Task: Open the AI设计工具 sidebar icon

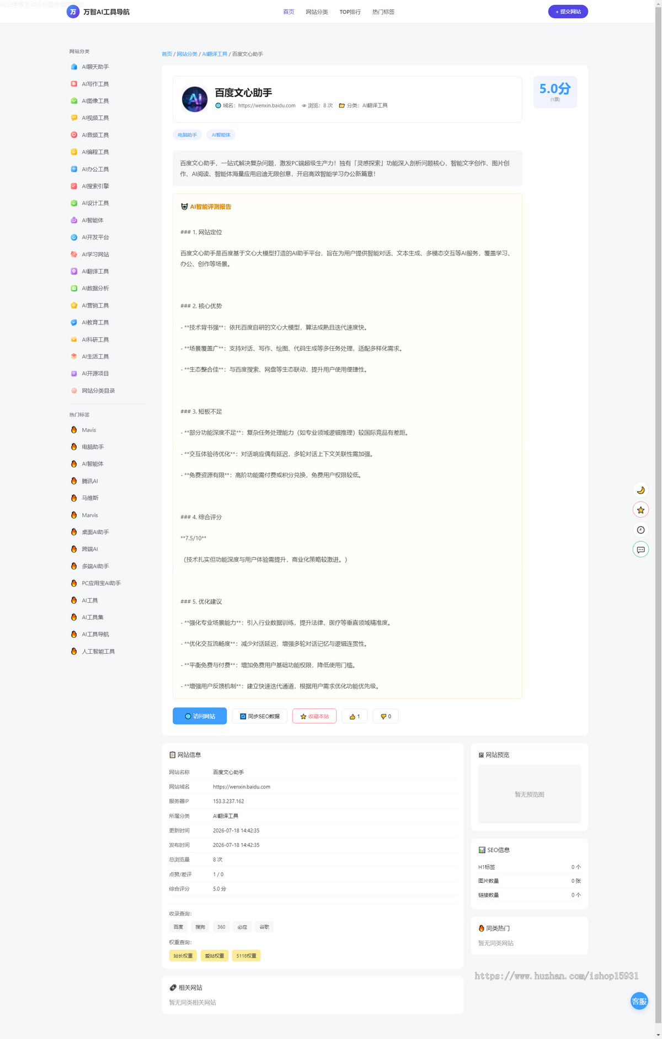Action: pos(74,203)
